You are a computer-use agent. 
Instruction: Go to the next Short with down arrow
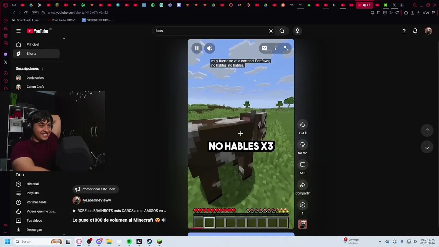click(427, 147)
